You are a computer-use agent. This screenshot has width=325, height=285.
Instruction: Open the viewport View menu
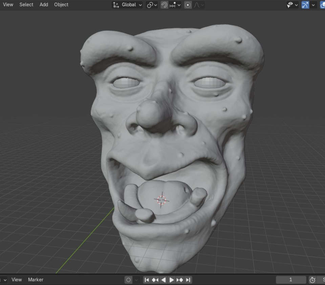tap(8, 5)
